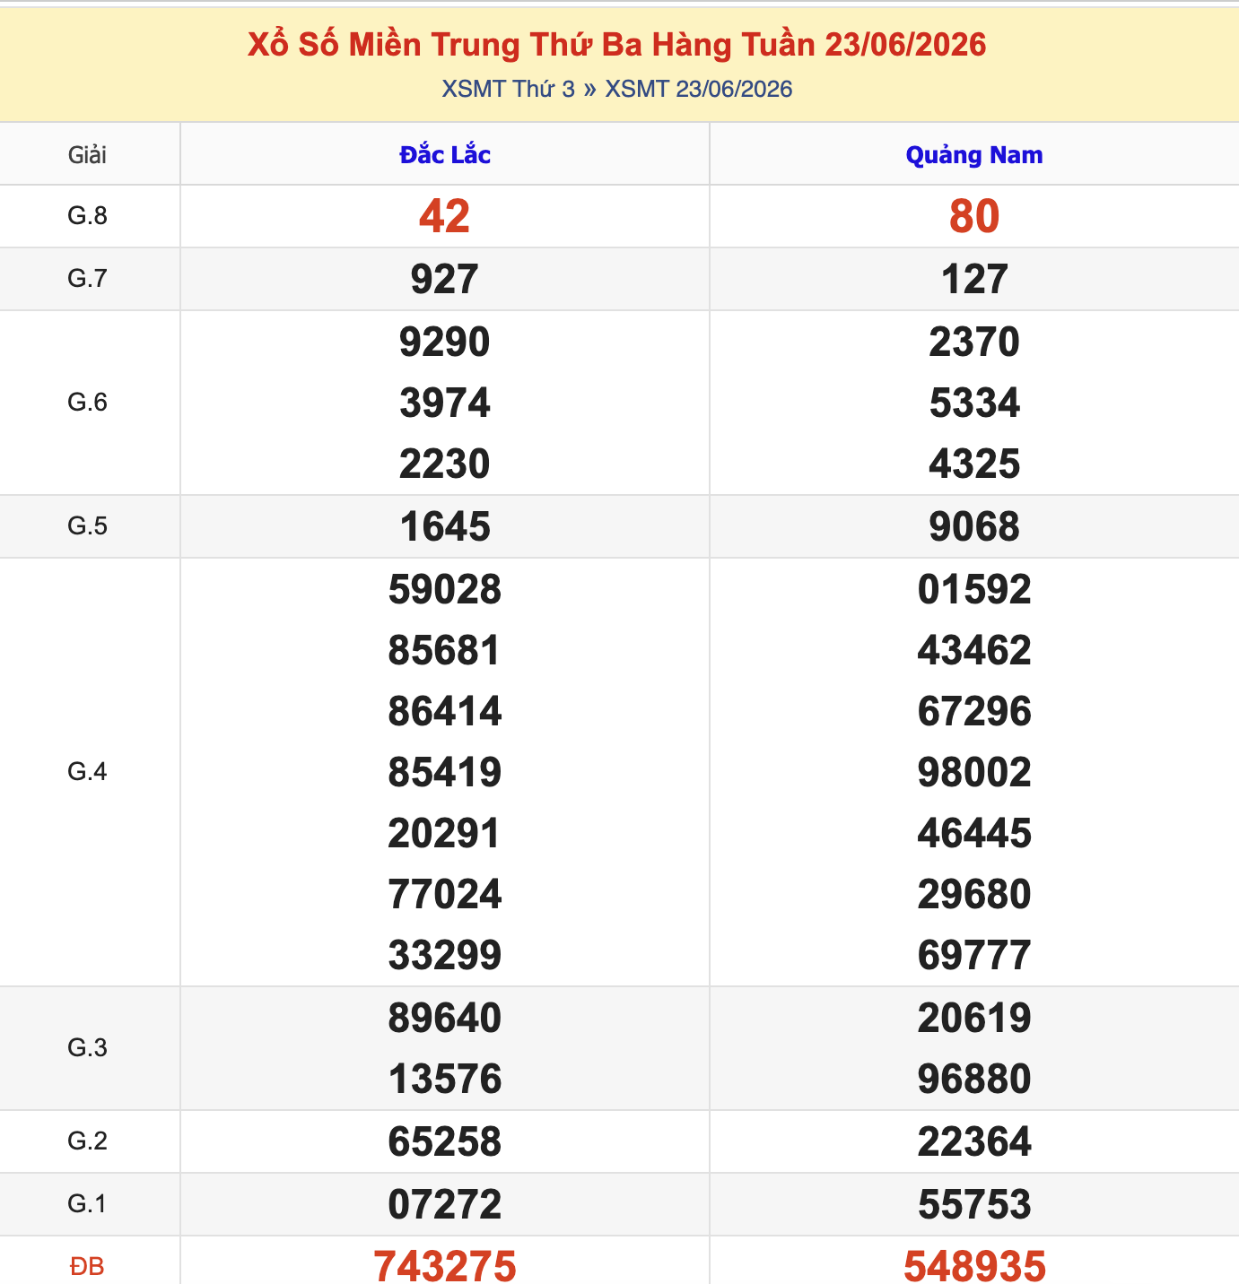
Task: Click Quảng Nam G.3 number 96880
Action: point(974,1079)
